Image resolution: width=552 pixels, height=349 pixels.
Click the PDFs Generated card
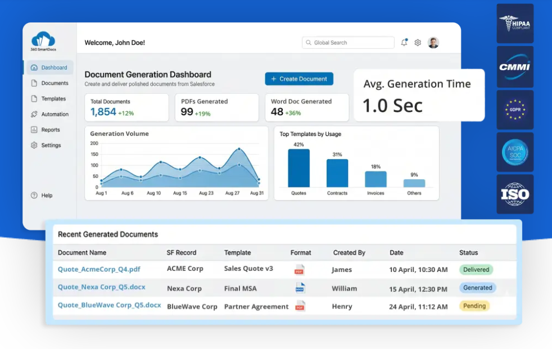click(x=217, y=108)
